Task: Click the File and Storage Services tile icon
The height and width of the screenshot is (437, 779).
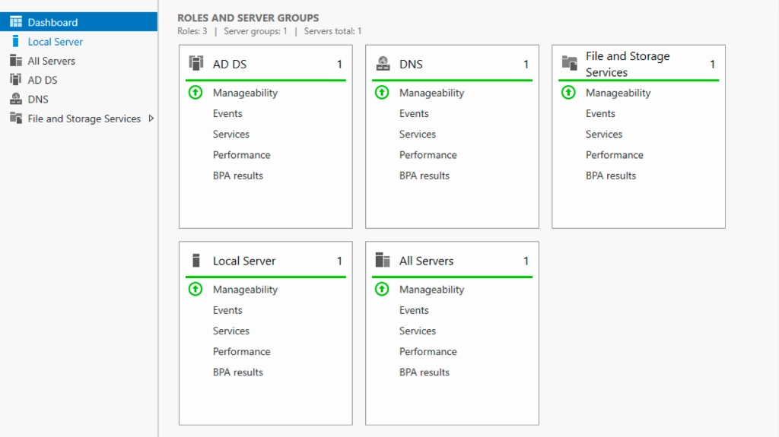Action: [x=569, y=64]
